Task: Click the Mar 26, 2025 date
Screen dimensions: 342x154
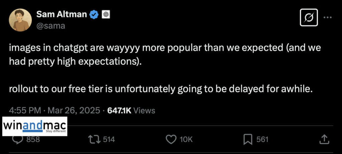Action: [x=73, y=110]
